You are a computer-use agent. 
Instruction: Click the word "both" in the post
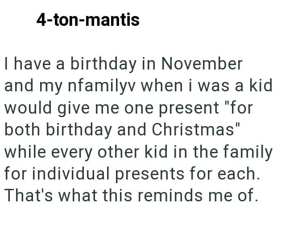pos(21,129)
